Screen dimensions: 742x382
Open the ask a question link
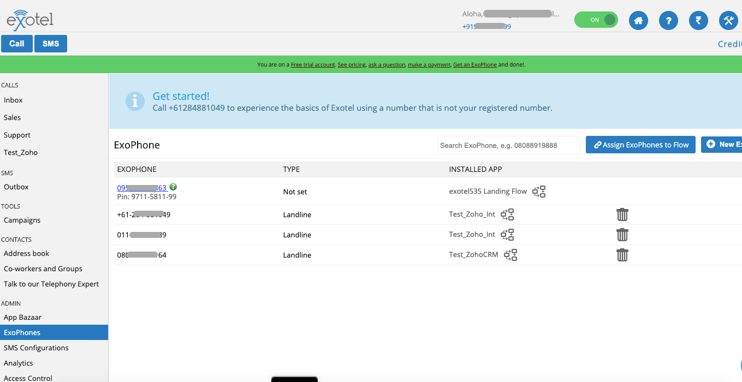point(387,64)
